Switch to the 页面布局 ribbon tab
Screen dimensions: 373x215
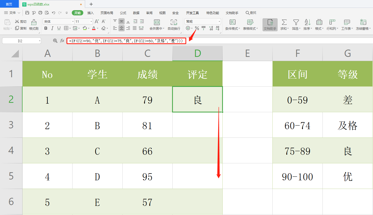coord(107,13)
